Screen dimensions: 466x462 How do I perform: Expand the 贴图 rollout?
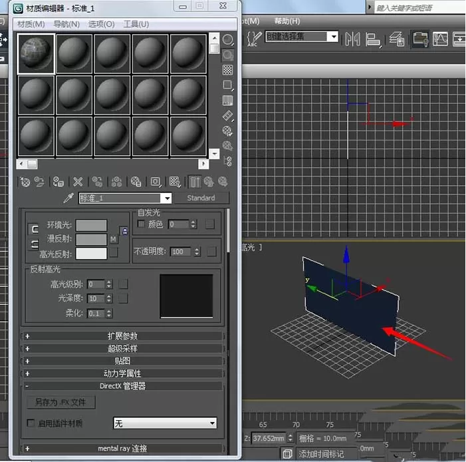pyautogui.click(x=122, y=361)
